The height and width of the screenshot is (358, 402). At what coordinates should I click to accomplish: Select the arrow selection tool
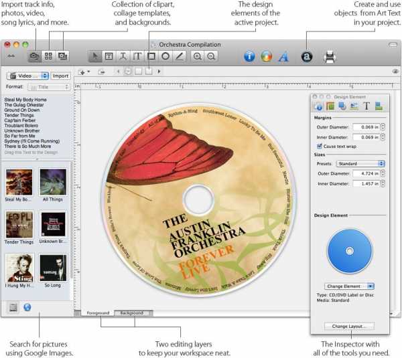pos(95,56)
